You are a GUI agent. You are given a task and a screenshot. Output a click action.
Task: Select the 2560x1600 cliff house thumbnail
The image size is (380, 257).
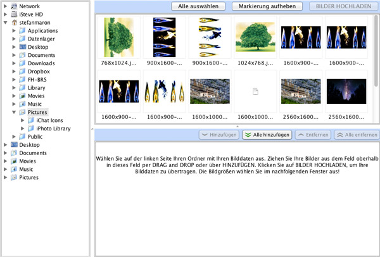click(x=301, y=91)
